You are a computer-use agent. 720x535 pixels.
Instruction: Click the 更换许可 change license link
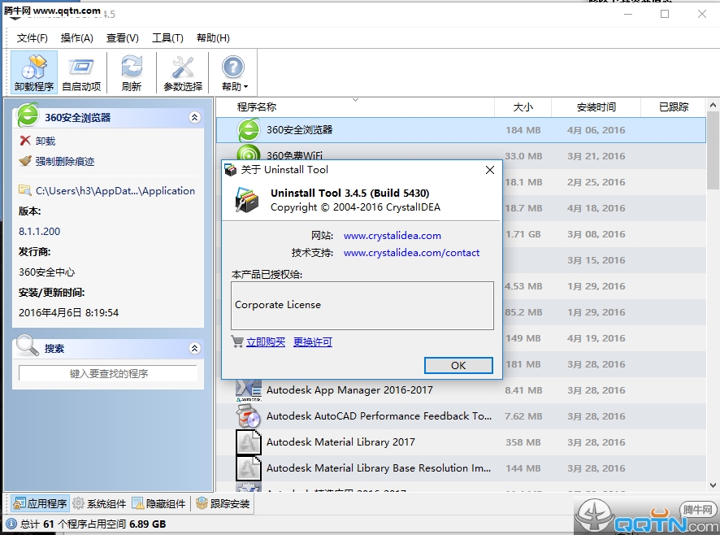coord(313,342)
